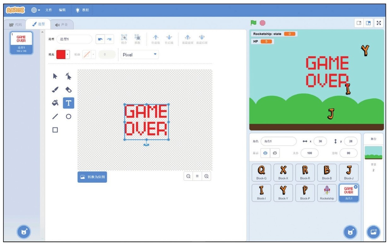Viewport: 389px width, 245px height.
Task: Switch to the large stage layout
Action: point(368,23)
